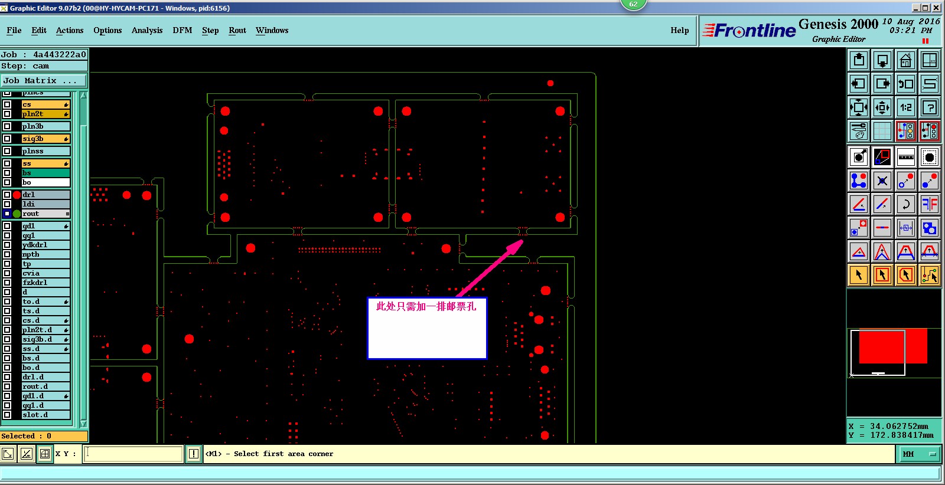Toggle checkbox for the gd1 layer
945x485 pixels.
[x=7, y=226]
